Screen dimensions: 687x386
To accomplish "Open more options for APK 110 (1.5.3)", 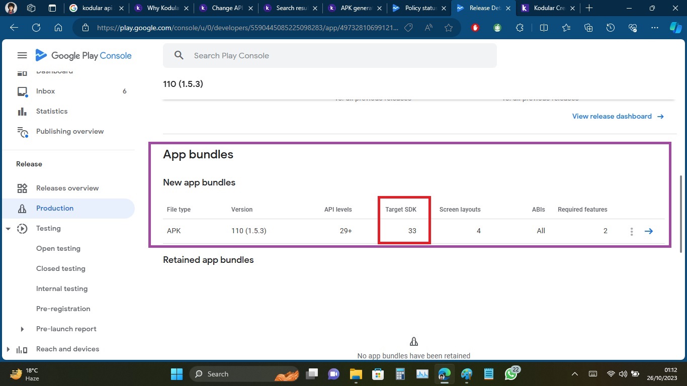I will tap(632, 231).
